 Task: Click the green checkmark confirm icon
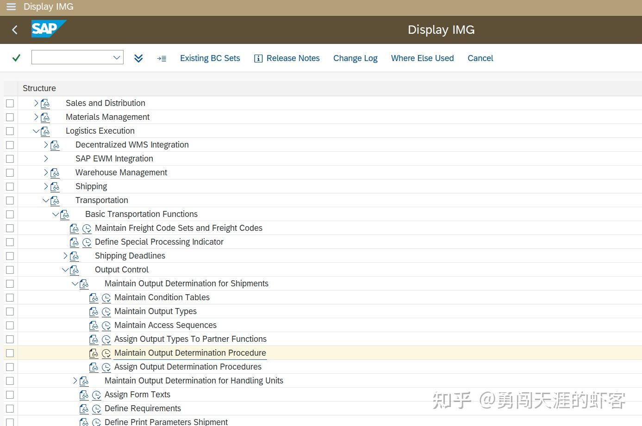click(x=16, y=58)
